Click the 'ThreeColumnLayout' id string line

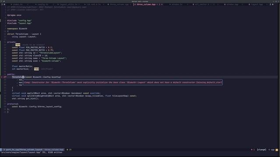point(37,53)
